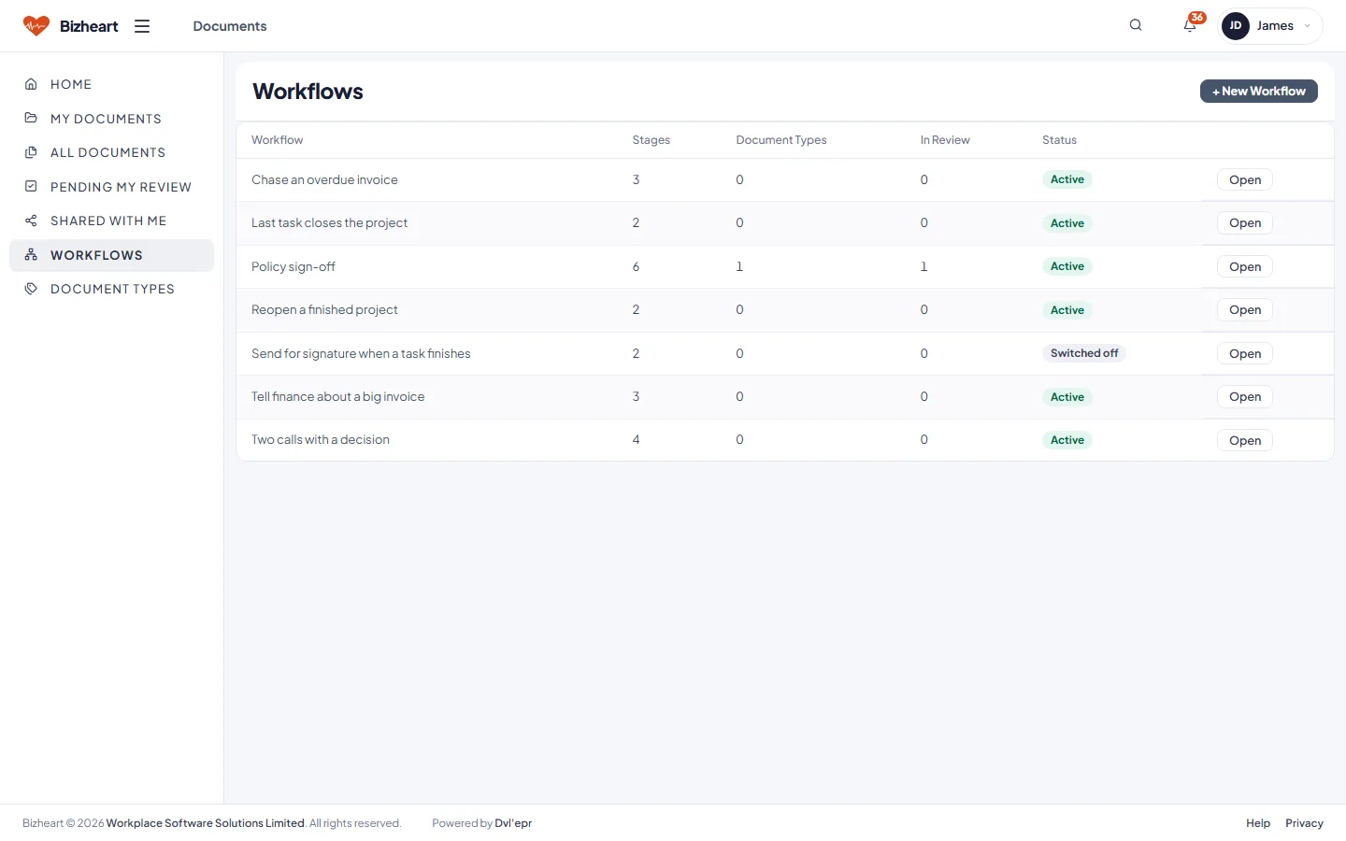Click the James username label
The image size is (1346, 841).
(x=1274, y=26)
